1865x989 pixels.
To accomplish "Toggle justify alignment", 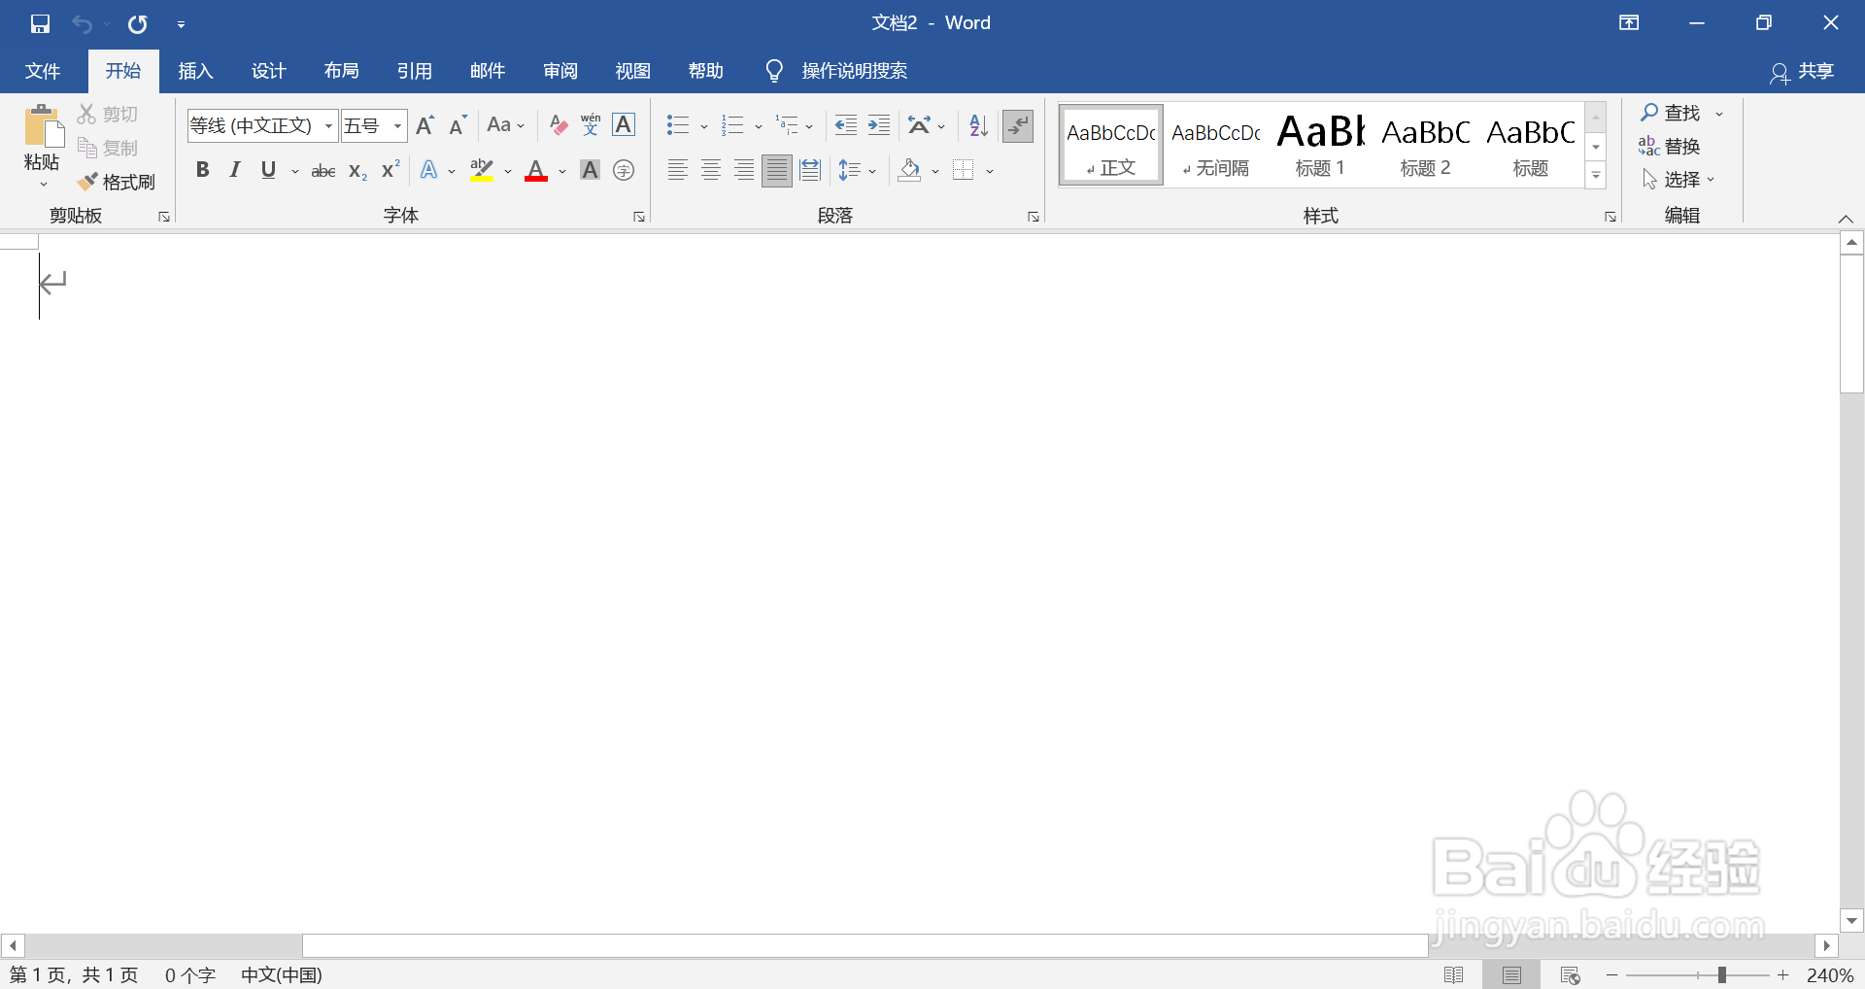I will [x=777, y=171].
